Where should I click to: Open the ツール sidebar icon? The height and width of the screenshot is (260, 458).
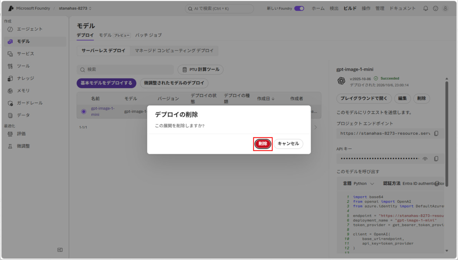[10, 66]
